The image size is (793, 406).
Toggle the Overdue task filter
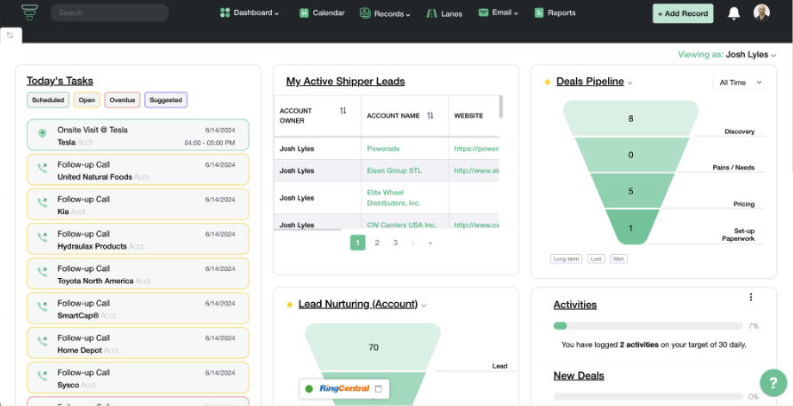point(123,100)
